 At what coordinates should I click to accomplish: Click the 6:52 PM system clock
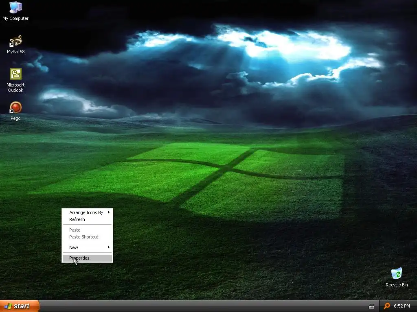click(x=402, y=306)
